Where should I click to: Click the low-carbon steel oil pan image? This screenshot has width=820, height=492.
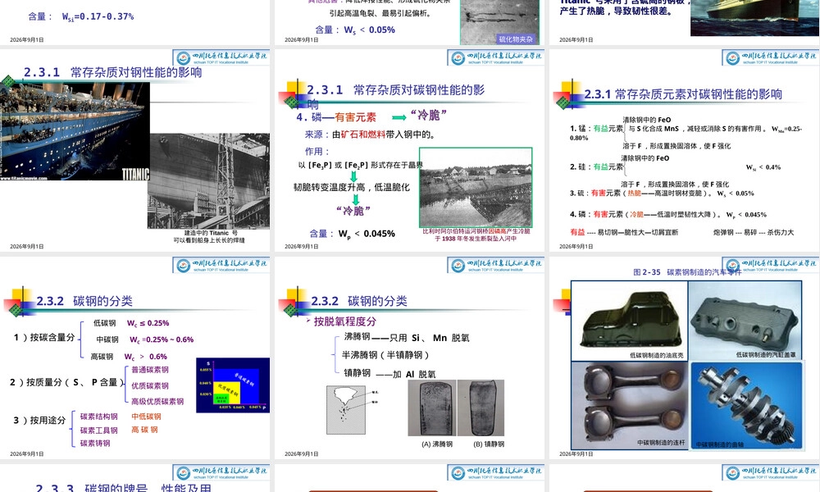tap(629, 321)
